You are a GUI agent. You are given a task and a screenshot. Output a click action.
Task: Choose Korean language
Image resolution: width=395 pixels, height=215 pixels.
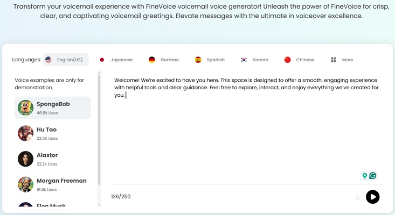(x=254, y=60)
